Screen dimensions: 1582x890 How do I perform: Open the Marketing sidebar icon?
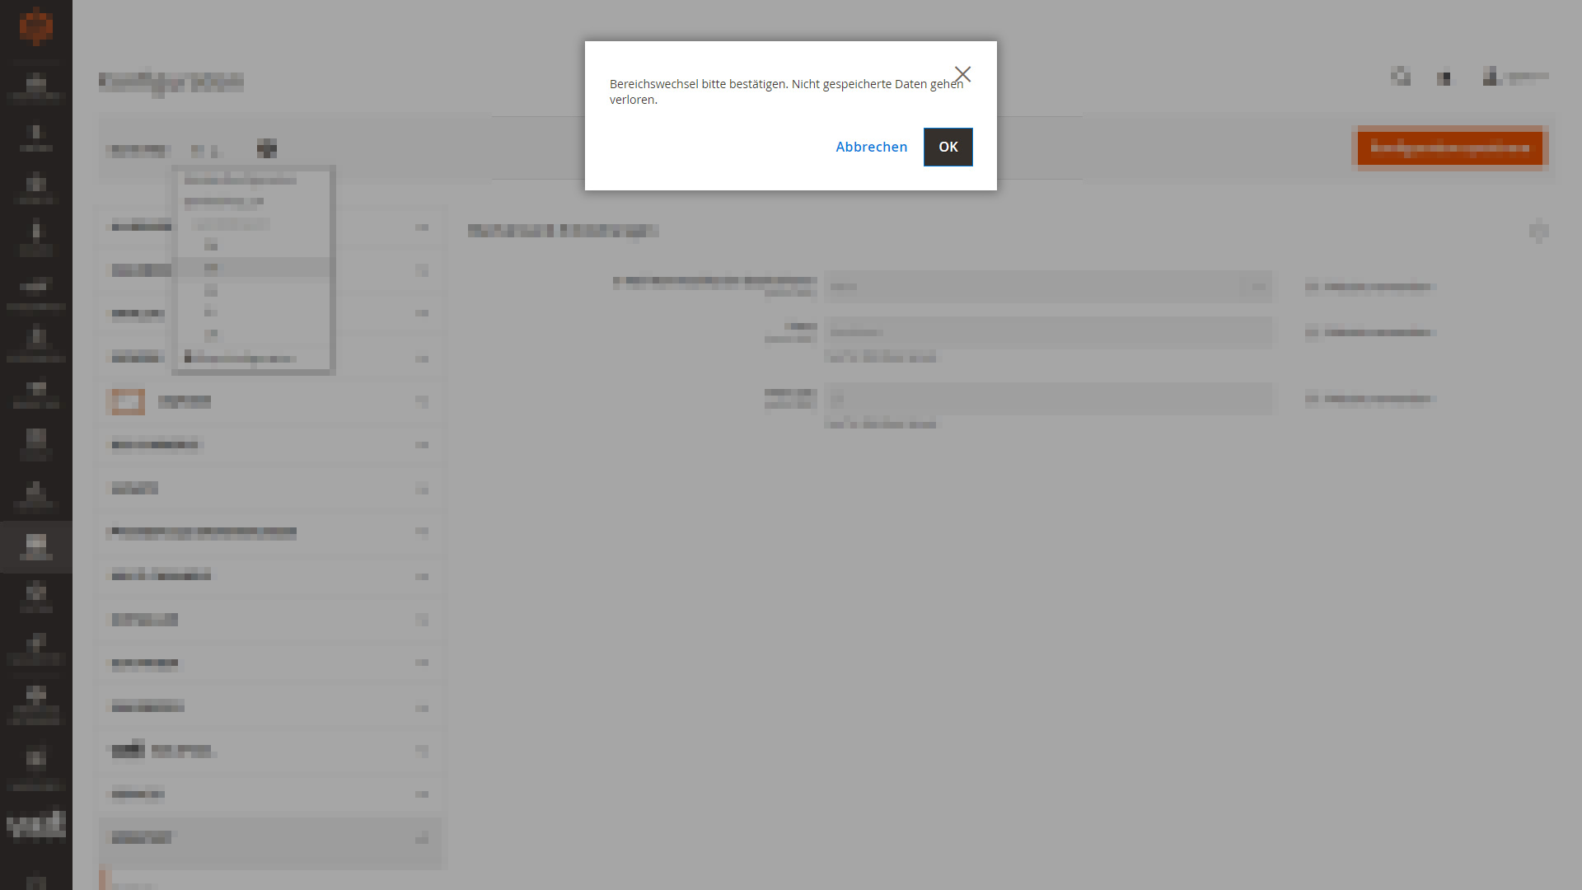(36, 290)
